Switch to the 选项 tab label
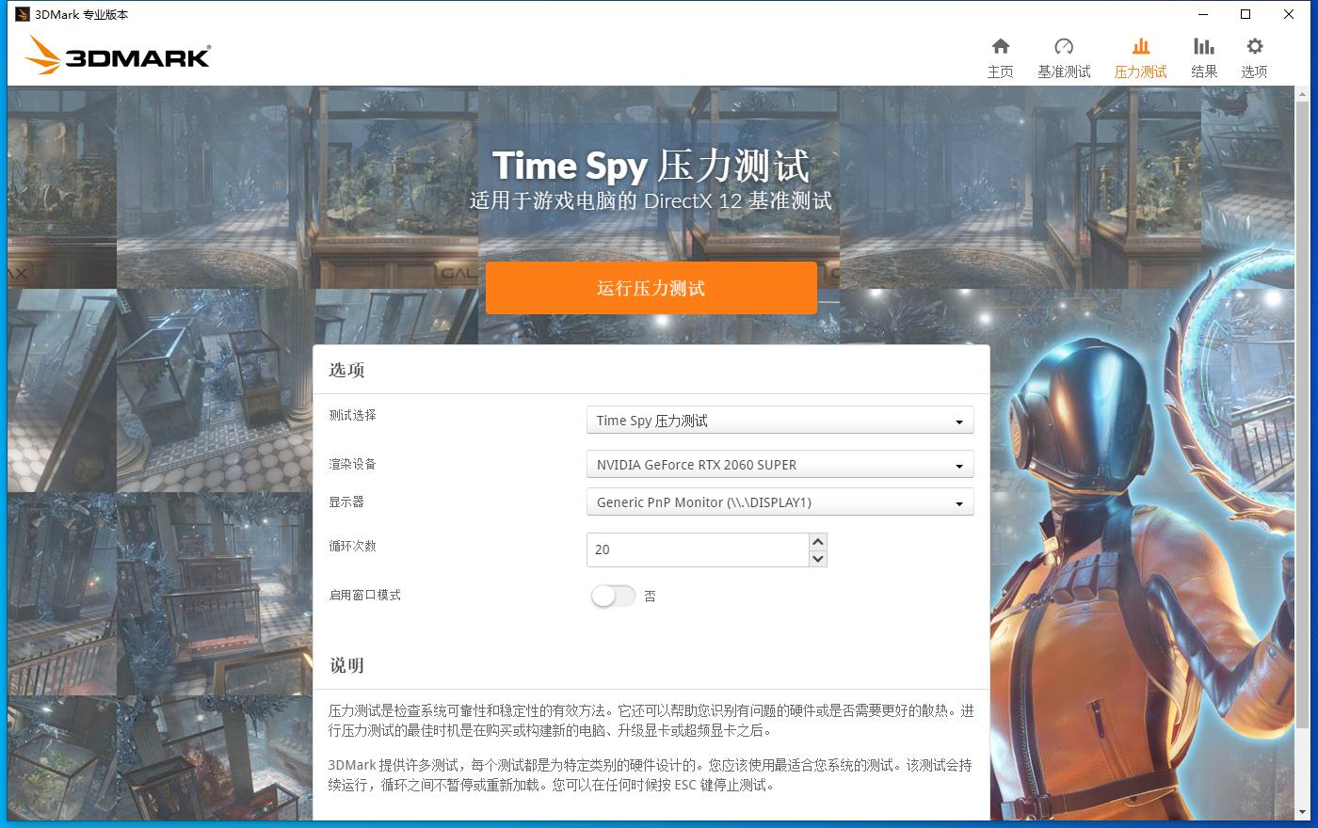Image resolution: width=1318 pixels, height=828 pixels. [x=1254, y=72]
